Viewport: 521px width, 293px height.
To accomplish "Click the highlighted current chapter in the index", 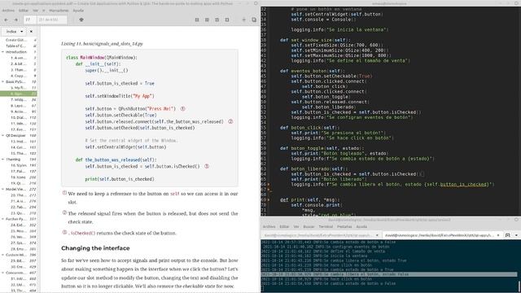I will pyautogui.click(x=19, y=94).
